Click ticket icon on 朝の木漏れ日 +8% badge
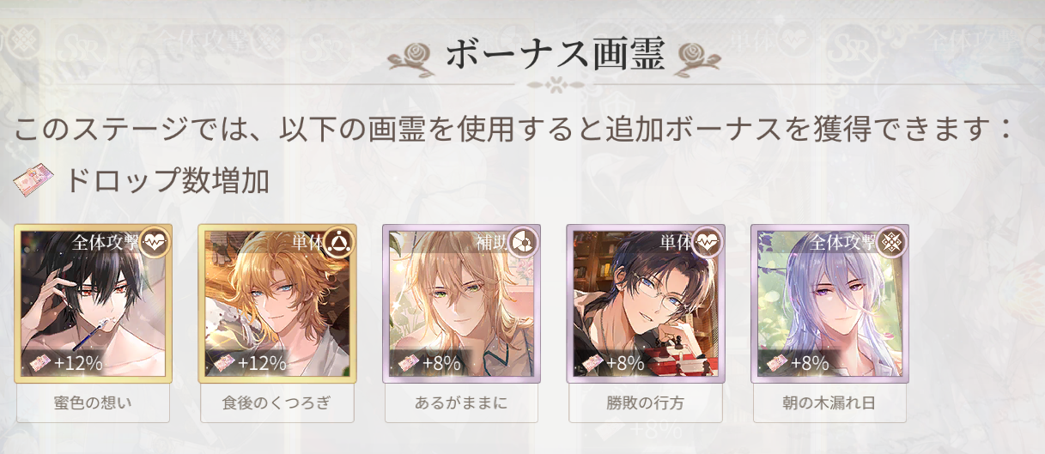Viewport: 1045px width, 454px height. [x=776, y=363]
